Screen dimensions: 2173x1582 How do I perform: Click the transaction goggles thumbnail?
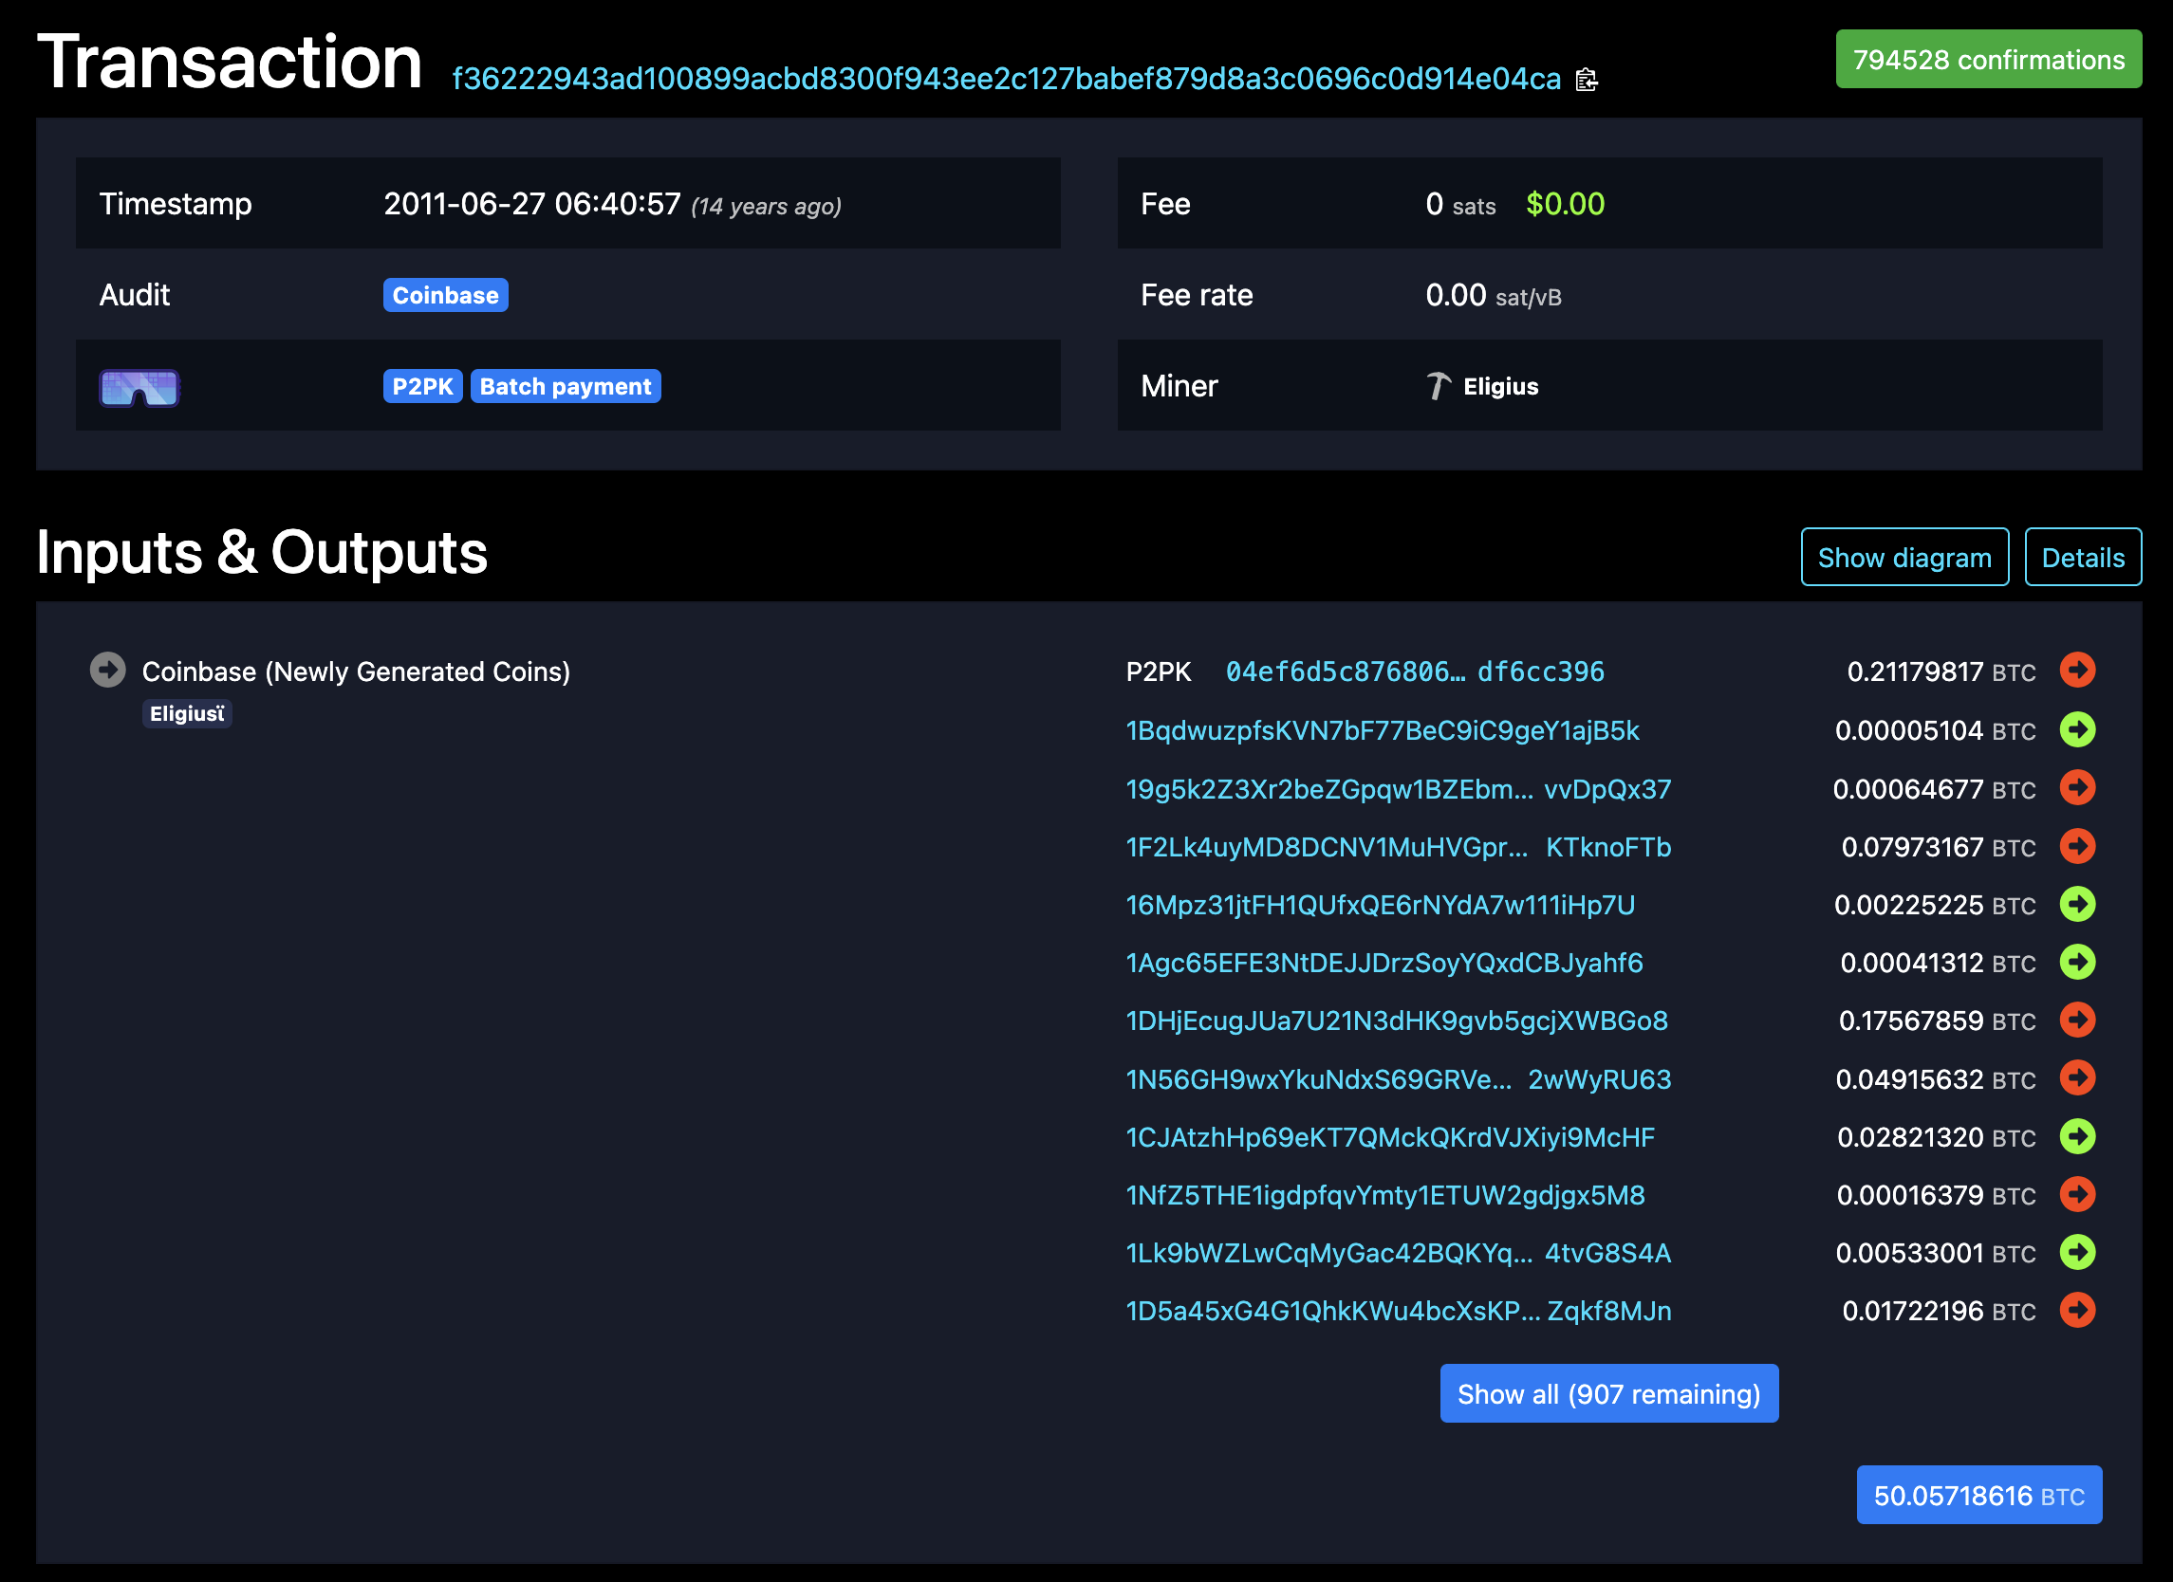(139, 388)
